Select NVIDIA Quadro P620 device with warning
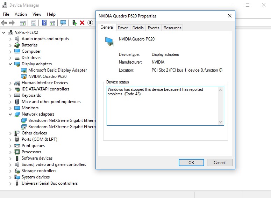Image resolution: width=271 pixels, height=198 pixels. (x=47, y=76)
